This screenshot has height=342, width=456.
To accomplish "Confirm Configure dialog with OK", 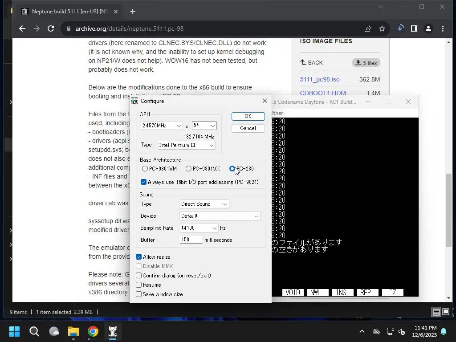I will [x=248, y=116].
